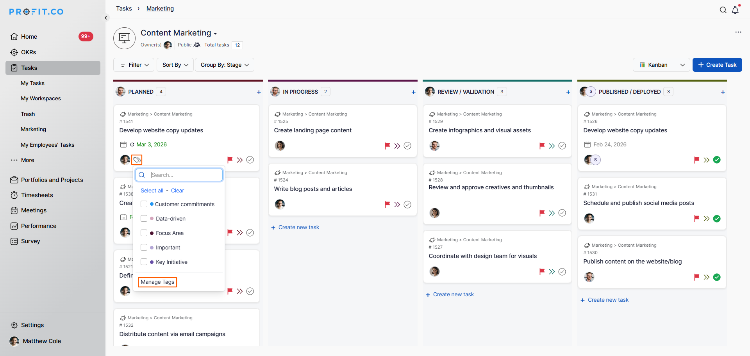Move 'Create infographics and visual assets' to next stage

[552, 146]
